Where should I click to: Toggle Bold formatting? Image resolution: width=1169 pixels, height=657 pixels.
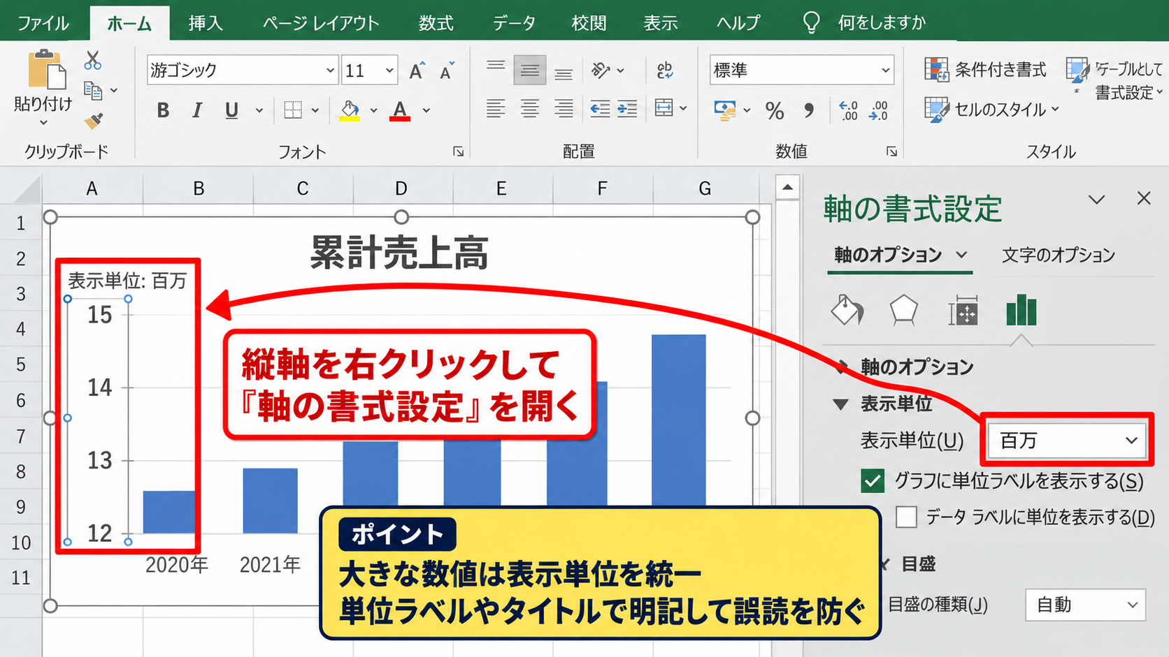pos(163,110)
